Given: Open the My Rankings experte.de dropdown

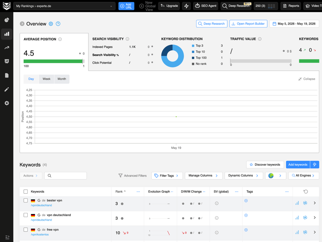Looking at the screenshot, I should (x=64, y=6).
